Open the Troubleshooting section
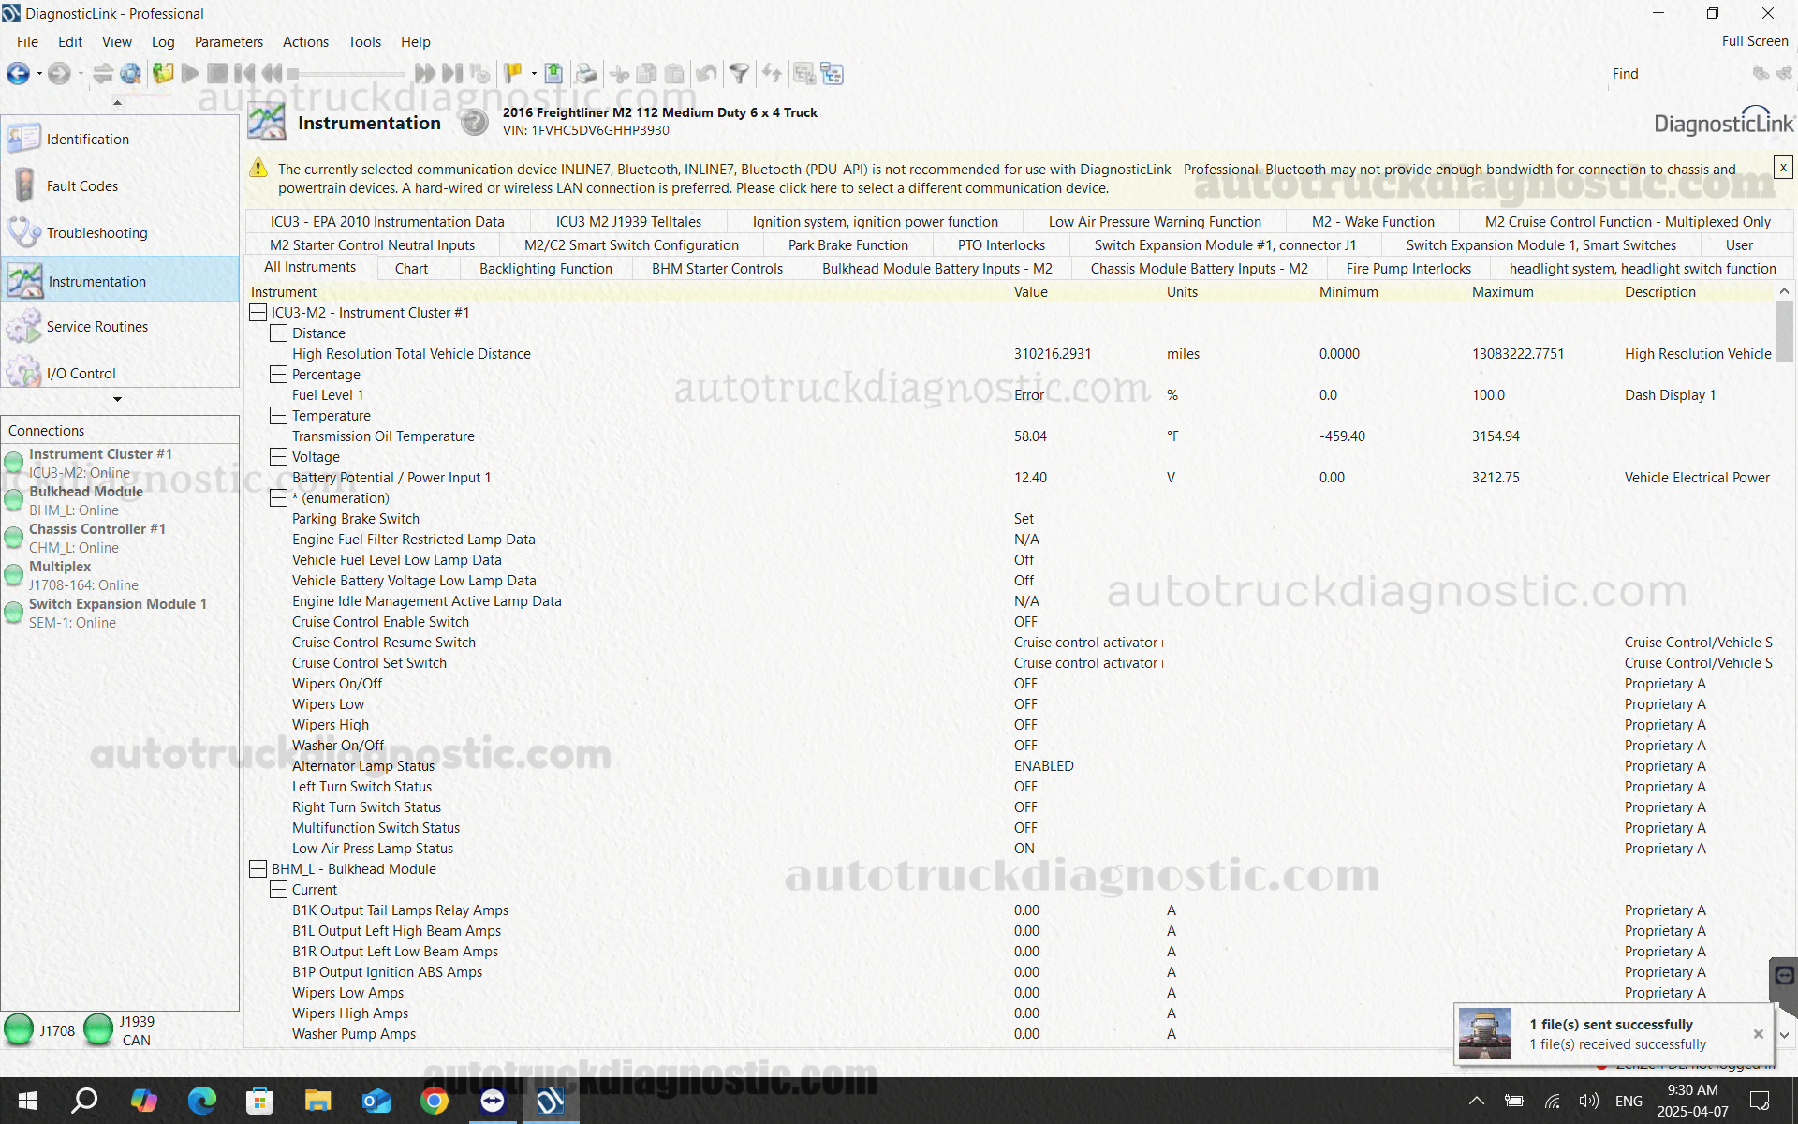 tap(97, 232)
